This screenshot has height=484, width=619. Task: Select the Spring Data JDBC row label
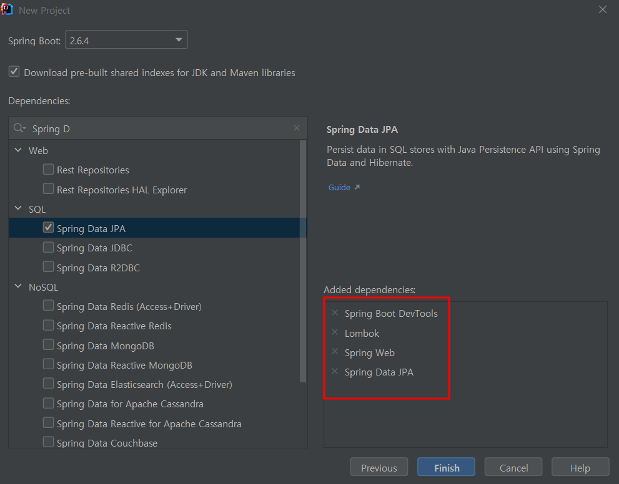(x=94, y=248)
